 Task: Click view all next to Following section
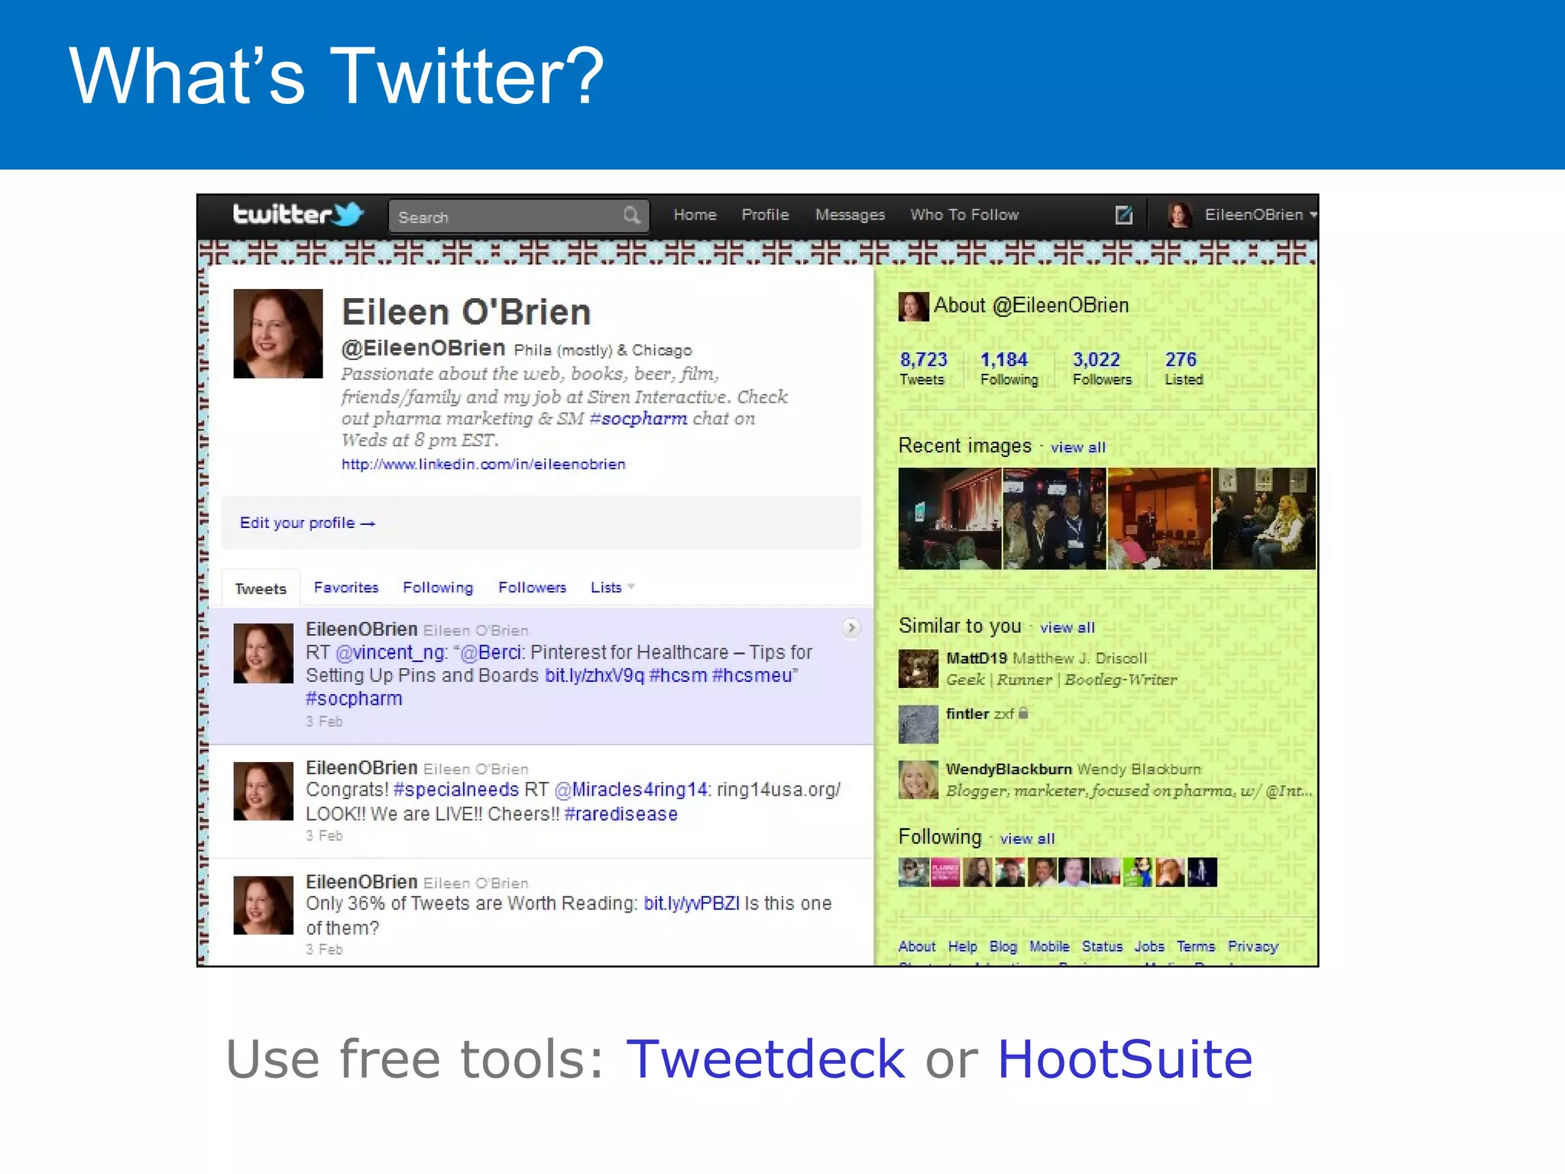click(1027, 838)
